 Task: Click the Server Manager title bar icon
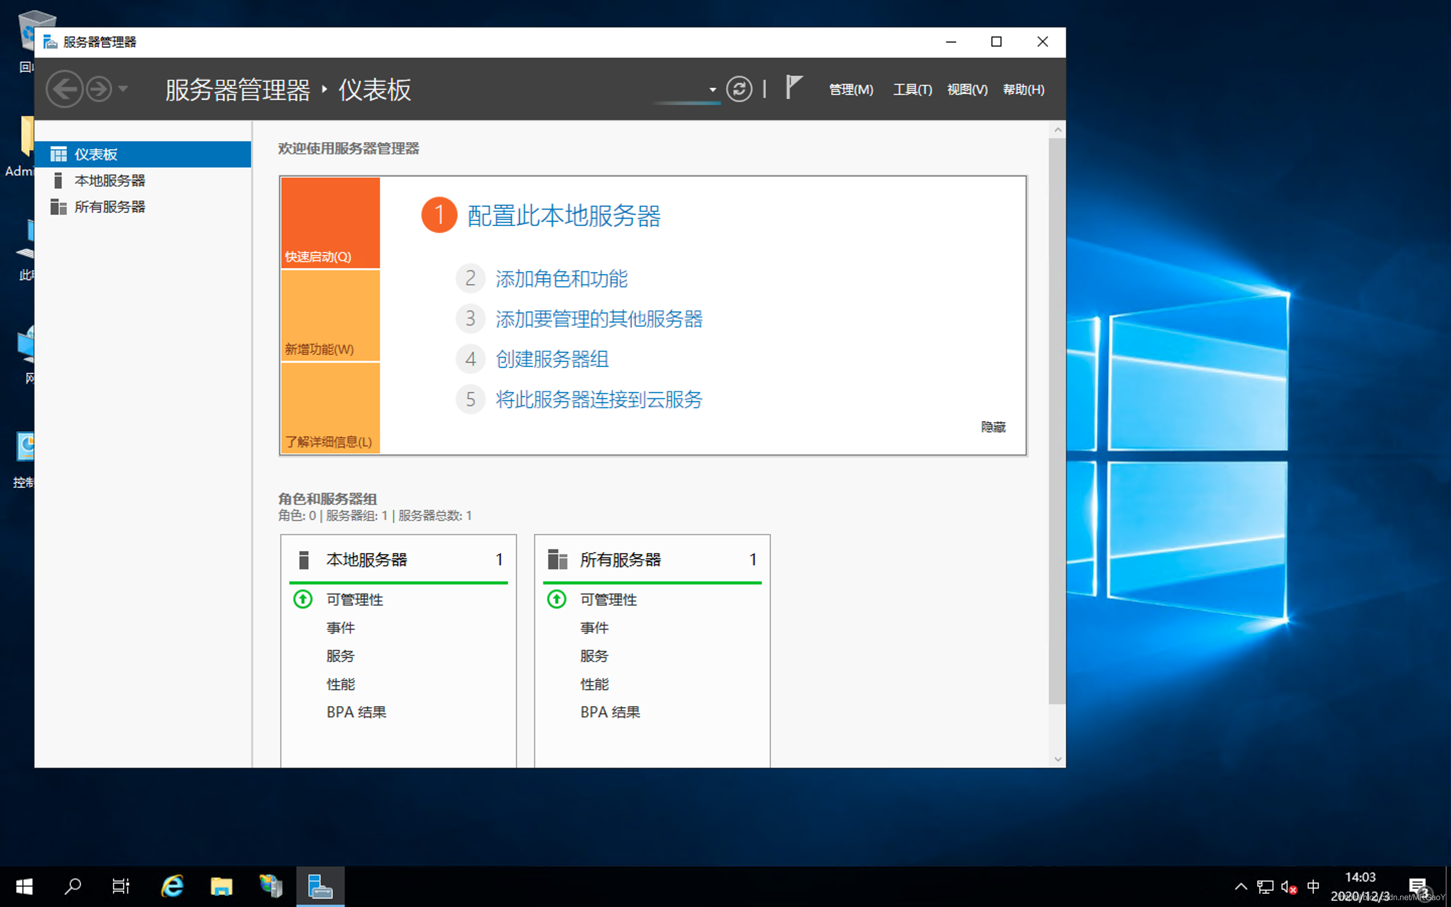[50, 42]
